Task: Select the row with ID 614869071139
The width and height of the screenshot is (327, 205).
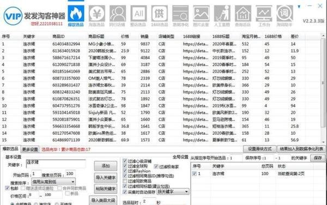Action: coord(161,140)
